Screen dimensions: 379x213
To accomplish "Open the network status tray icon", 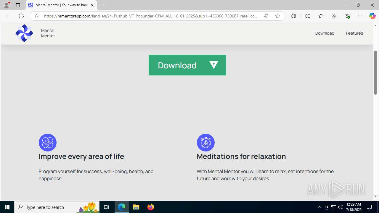I will 334,207.
